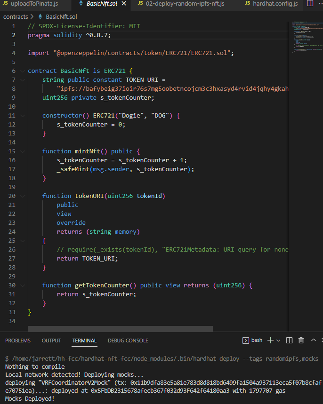Click the code minimap preview
Screen dimensions: 323x404
coord(307,37)
